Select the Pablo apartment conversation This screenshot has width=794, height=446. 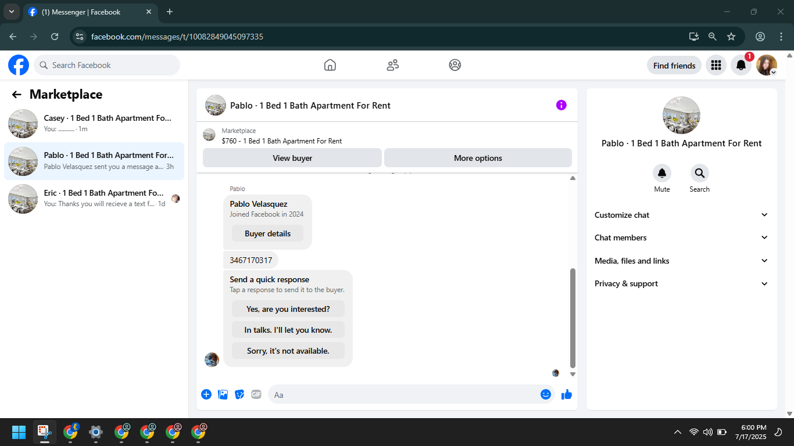(x=94, y=161)
